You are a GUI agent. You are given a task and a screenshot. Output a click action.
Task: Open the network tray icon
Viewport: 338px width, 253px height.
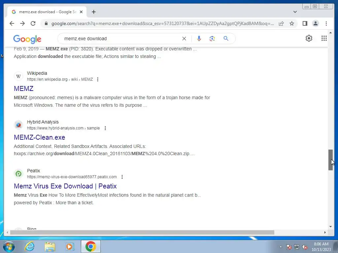pos(297,247)
